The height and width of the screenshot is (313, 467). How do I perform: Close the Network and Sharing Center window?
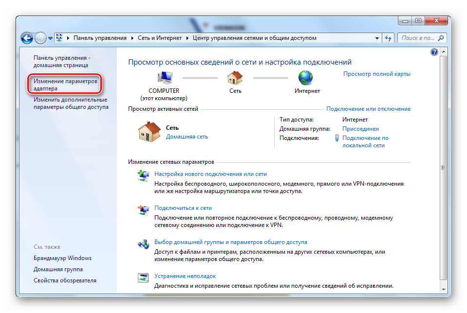(x=436, y=20)
